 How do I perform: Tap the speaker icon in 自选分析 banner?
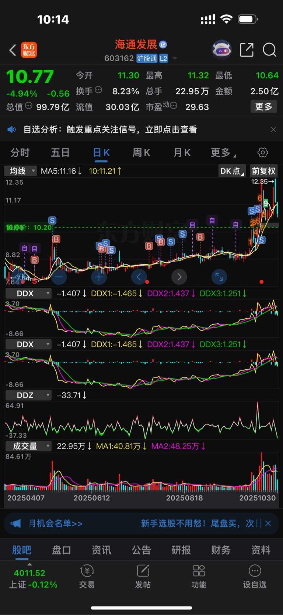tap(12, 129)
